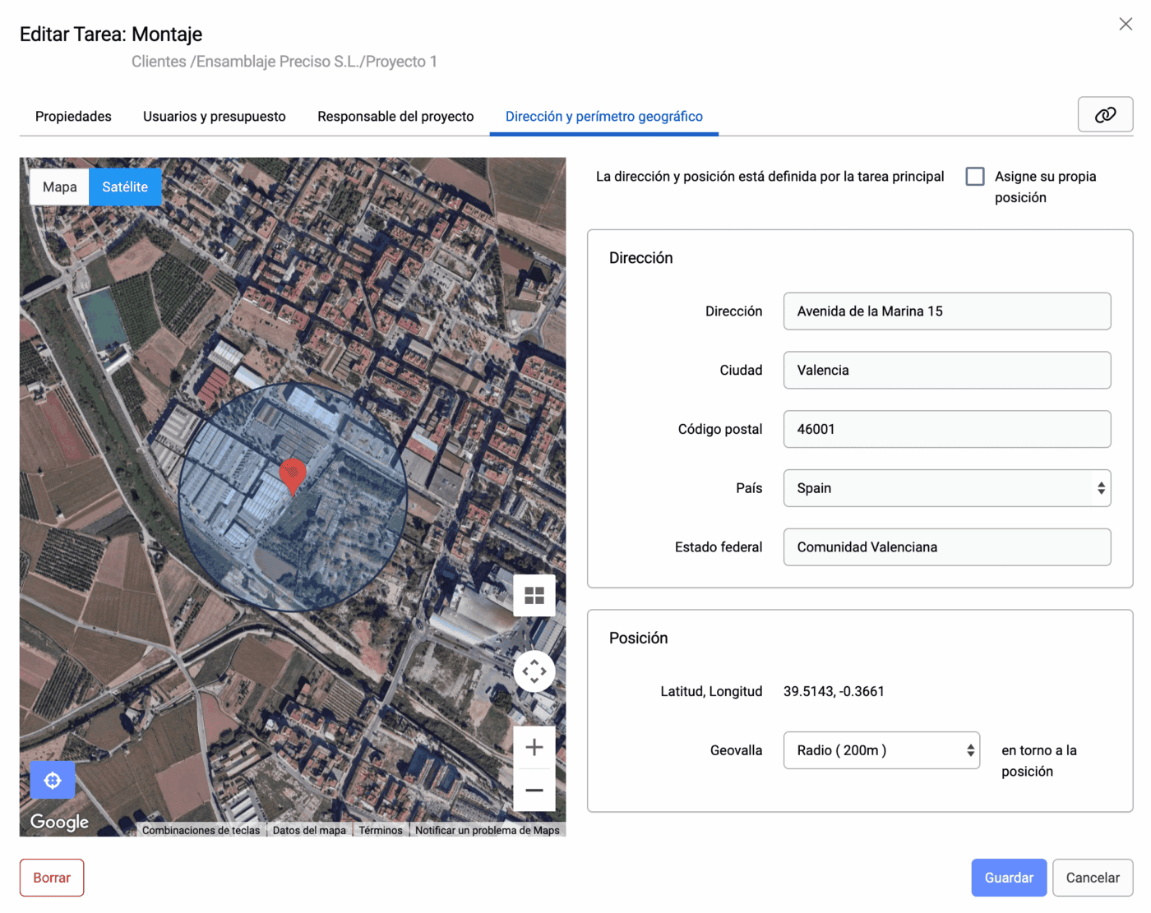Zoom in on the map

coord(534,747)
